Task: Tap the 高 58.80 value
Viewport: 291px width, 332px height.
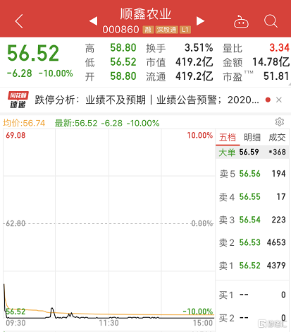Action: (x=123, y=48)
